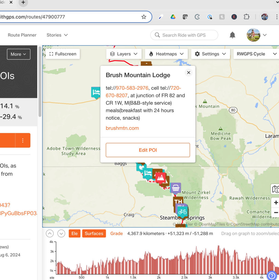Toggle the Ele graph mode
The width and height of the screenshot is (279, 280).
coord(74,233)
